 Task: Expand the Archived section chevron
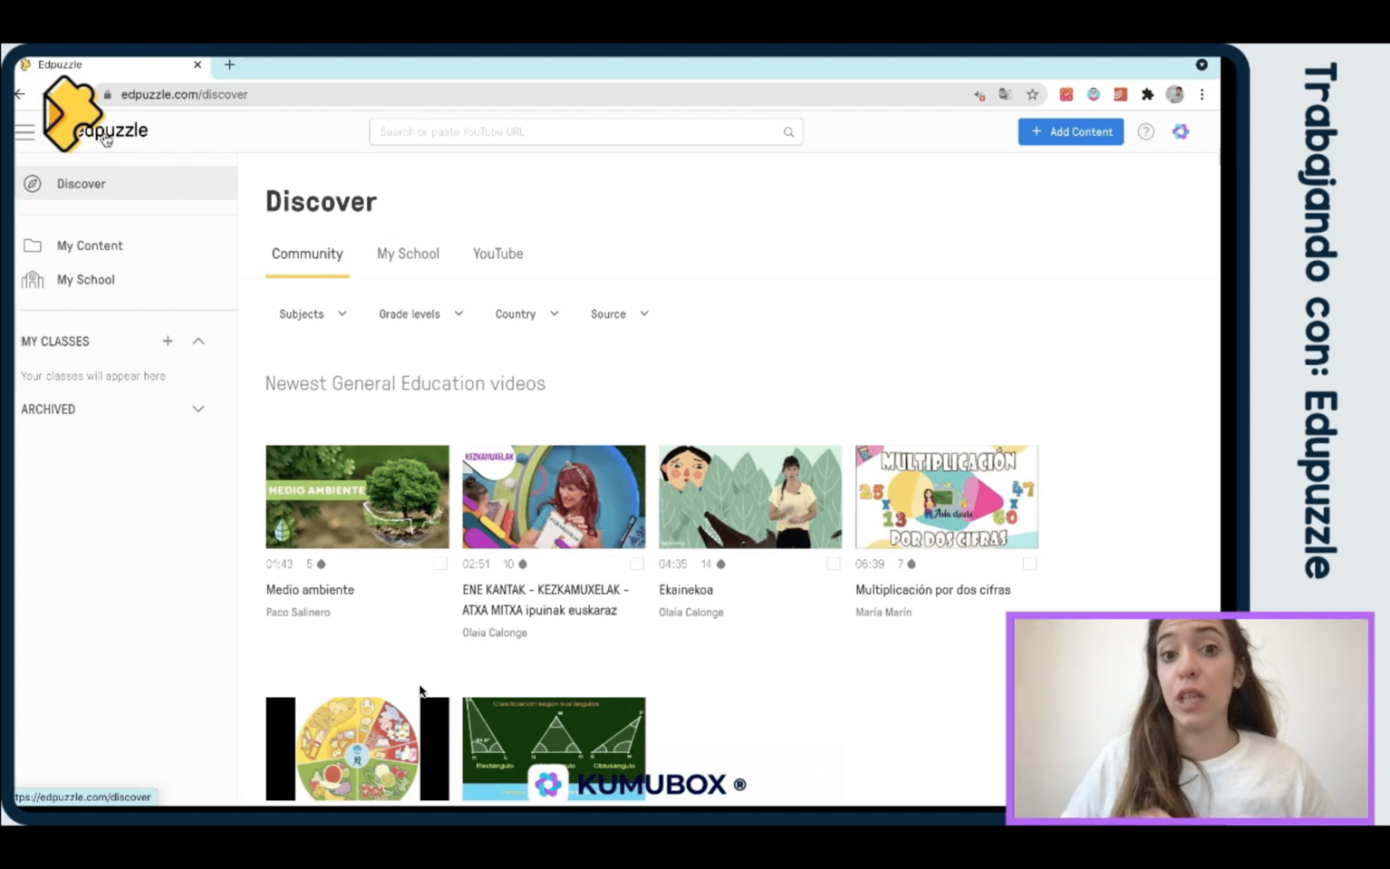198,409
